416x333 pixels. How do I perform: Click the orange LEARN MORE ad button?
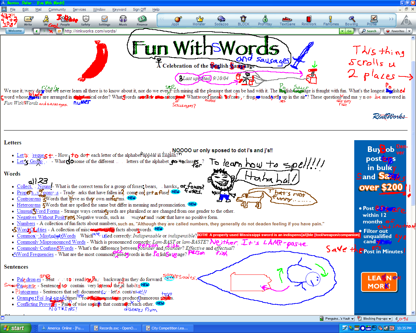tap(379, 282)
